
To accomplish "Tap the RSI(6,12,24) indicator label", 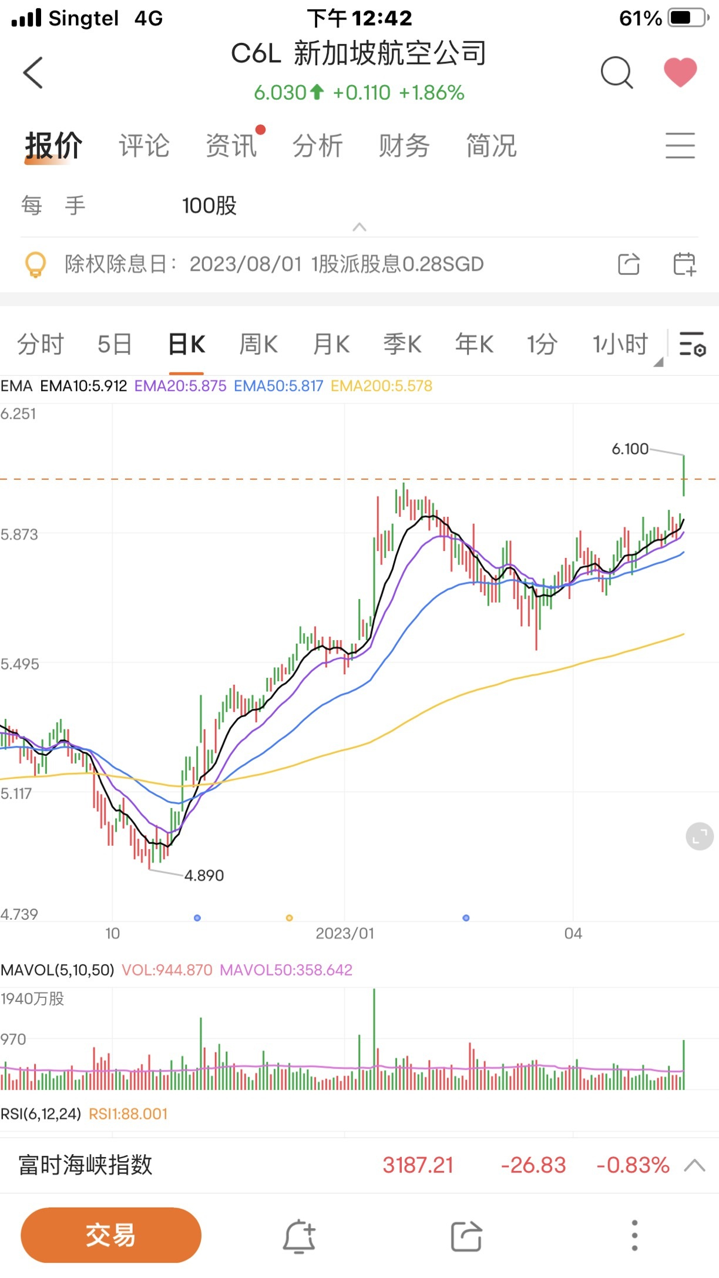I will pos(41,1114).
